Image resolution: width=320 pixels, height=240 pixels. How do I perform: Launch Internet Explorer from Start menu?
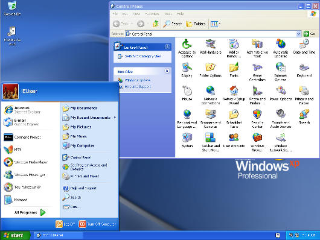pos(22,110)
